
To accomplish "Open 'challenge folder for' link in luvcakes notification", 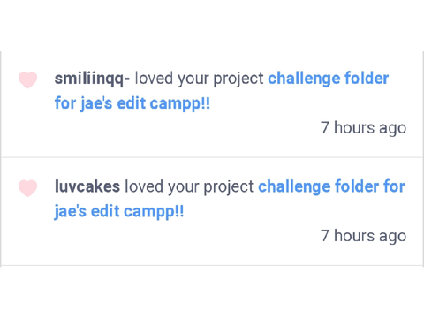I will [331, 186].
